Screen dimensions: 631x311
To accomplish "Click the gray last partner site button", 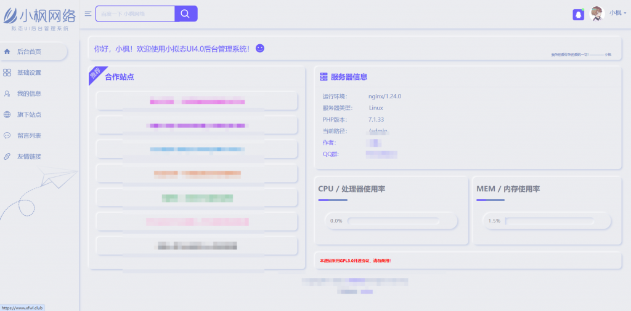I will click(x=197, y=246).
